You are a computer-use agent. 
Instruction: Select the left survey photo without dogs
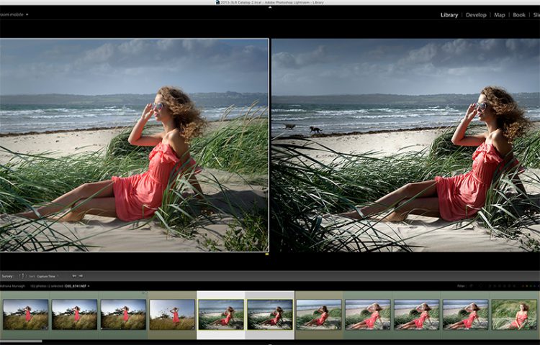tap(134, 144)
